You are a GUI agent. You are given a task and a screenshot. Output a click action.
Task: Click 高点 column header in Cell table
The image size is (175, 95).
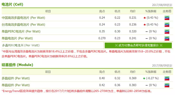(102, 11)
